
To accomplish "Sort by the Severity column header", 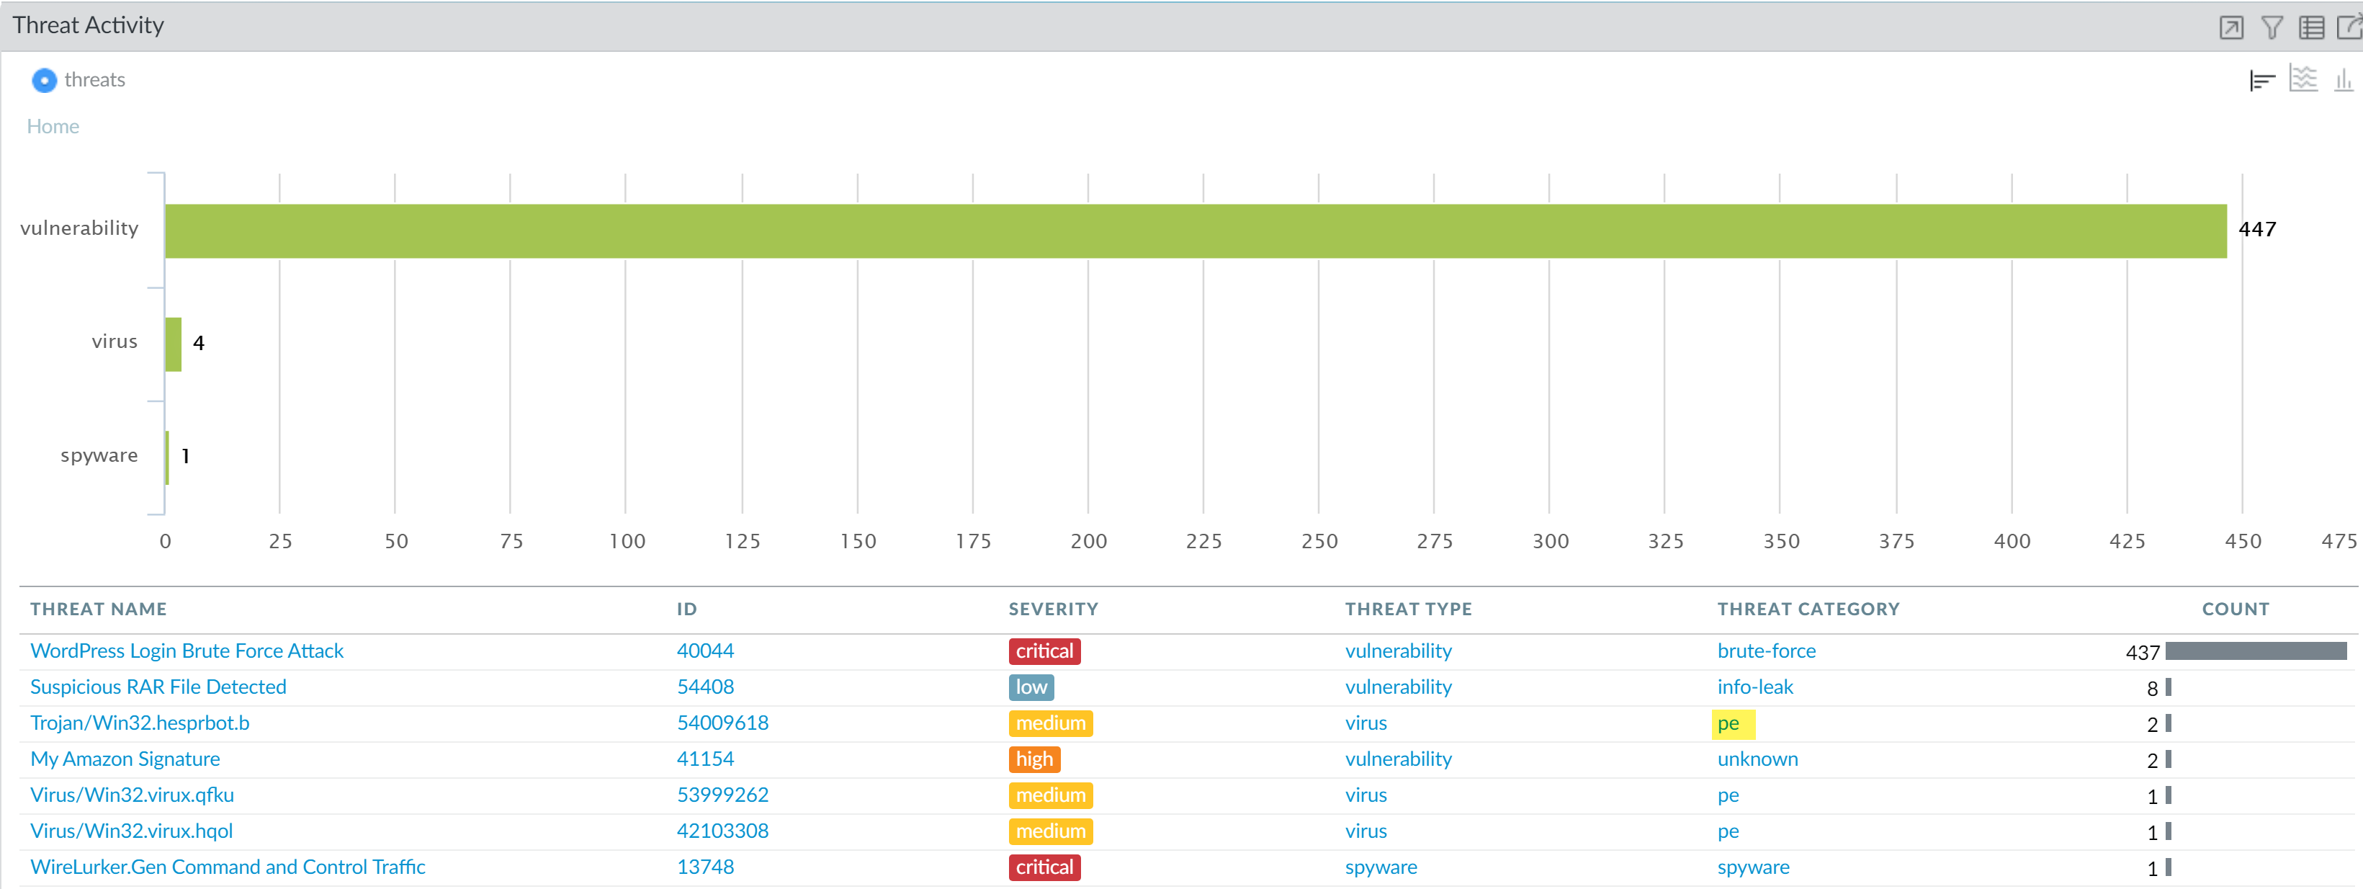I will point(1052,609).
